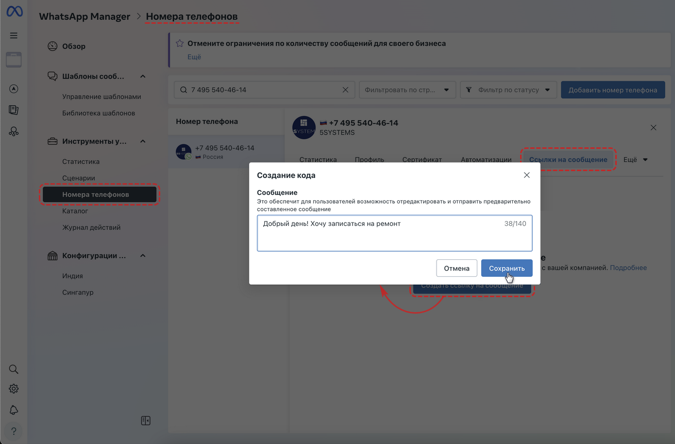Collapse the 'Шаблоны сообщений' section

tap(143, 77)
